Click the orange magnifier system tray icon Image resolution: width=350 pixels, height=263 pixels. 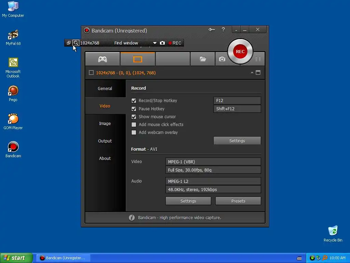[325, 258]
